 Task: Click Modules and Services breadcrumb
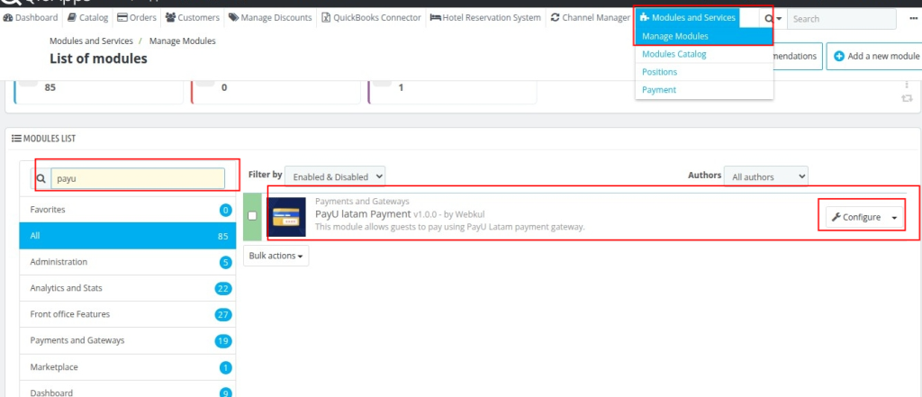click(x=91, y=41)
